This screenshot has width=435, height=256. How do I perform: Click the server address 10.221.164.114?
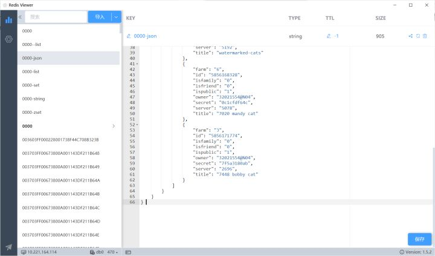pos(42,252)
